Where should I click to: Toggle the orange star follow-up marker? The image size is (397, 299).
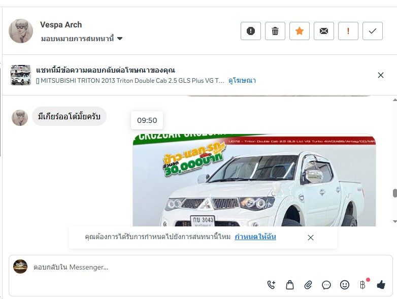coord(299,31)
